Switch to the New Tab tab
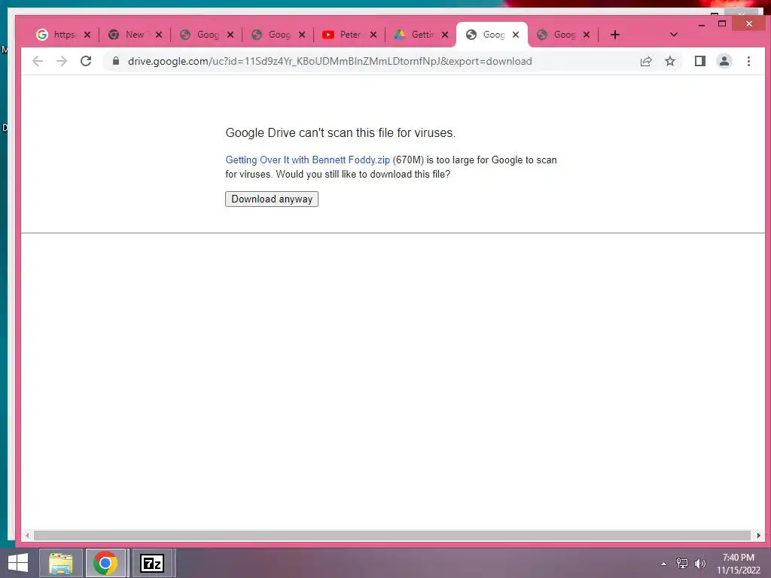This screenshot has height=578, width=771. coord(129,35)
